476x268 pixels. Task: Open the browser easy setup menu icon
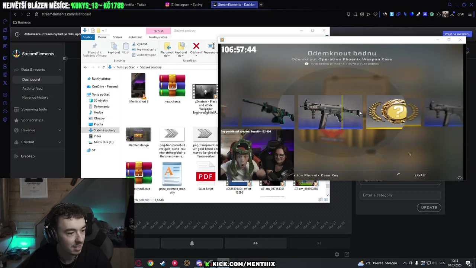[x=470, y=14]
